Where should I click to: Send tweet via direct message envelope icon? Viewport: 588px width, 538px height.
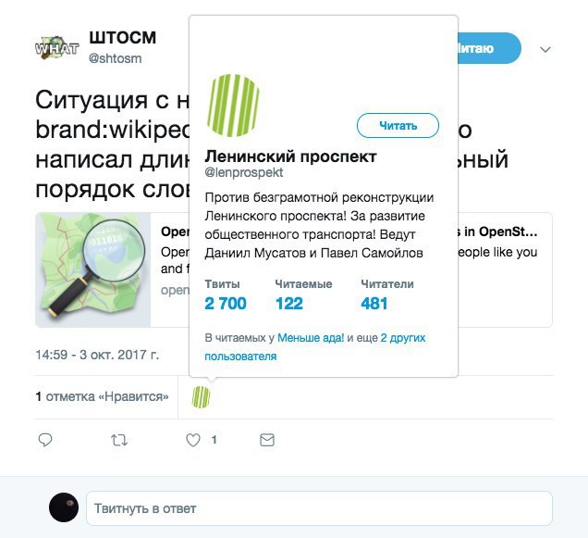click(x=267, y=440)
